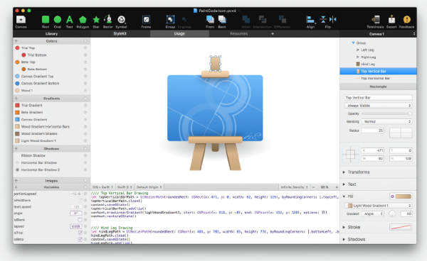Toggle the isBlank variable checkbox
This screenshot has width=427, height=261.
click(x=80, y=220)
